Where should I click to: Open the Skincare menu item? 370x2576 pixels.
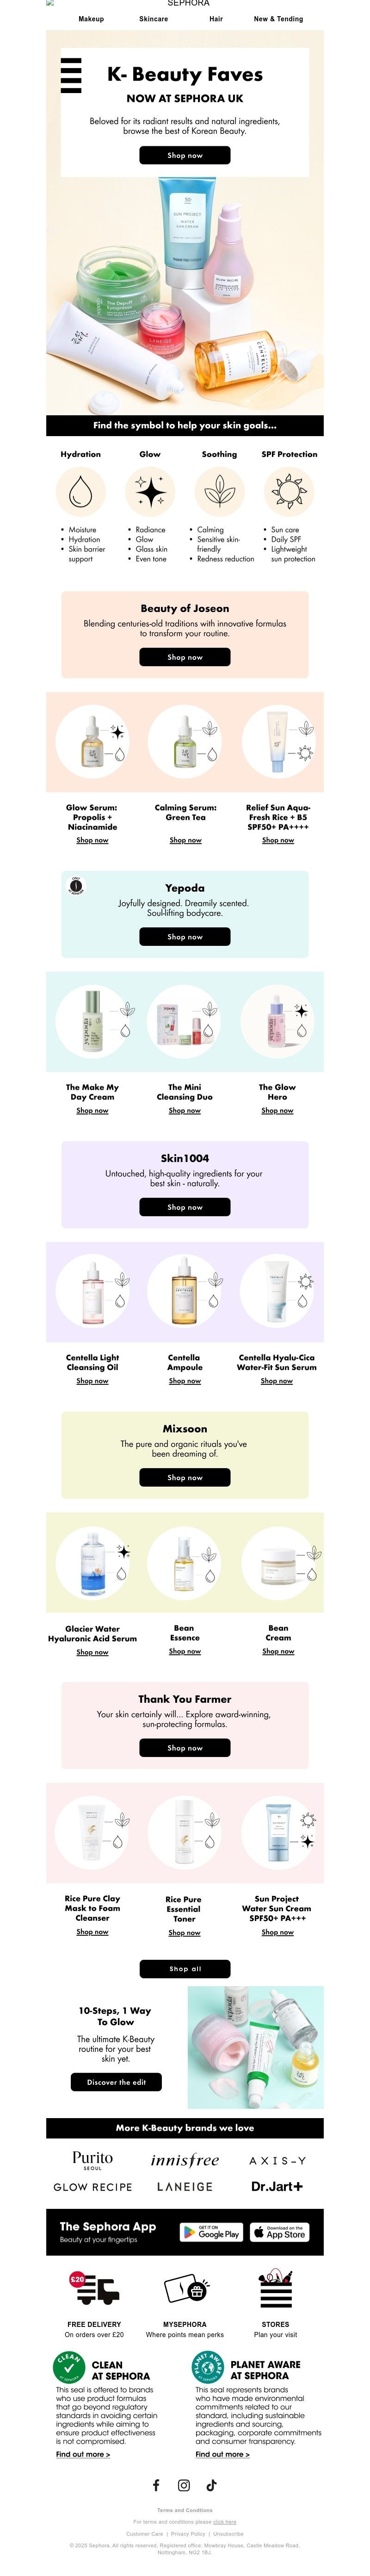point(153,19)
